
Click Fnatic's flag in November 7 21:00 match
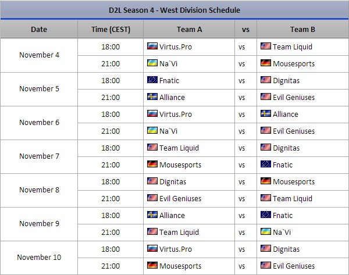[266, 165]
